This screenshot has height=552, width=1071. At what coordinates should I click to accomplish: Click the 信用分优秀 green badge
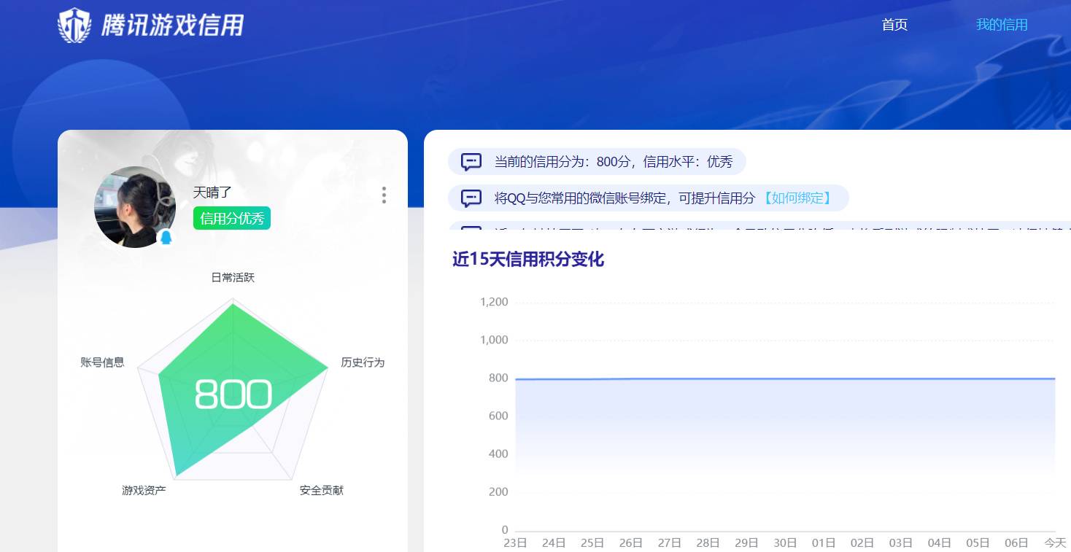(x=232, y=218)
